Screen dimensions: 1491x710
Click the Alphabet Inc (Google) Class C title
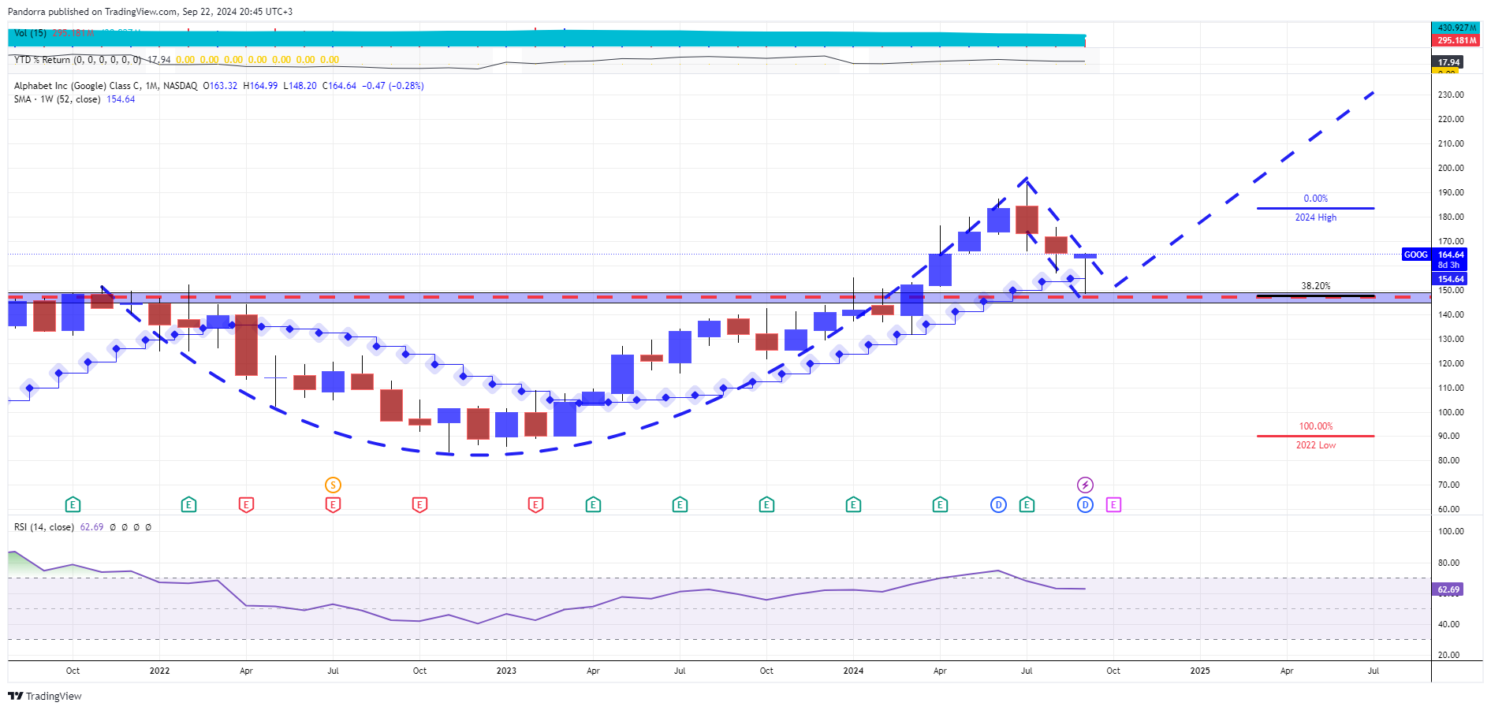[x=106, y=86]
